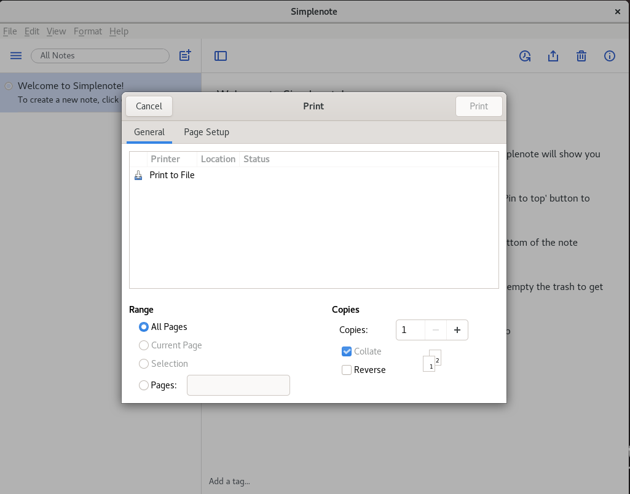
Task: Select the Print to File printer icon
Action: (138, 175)
